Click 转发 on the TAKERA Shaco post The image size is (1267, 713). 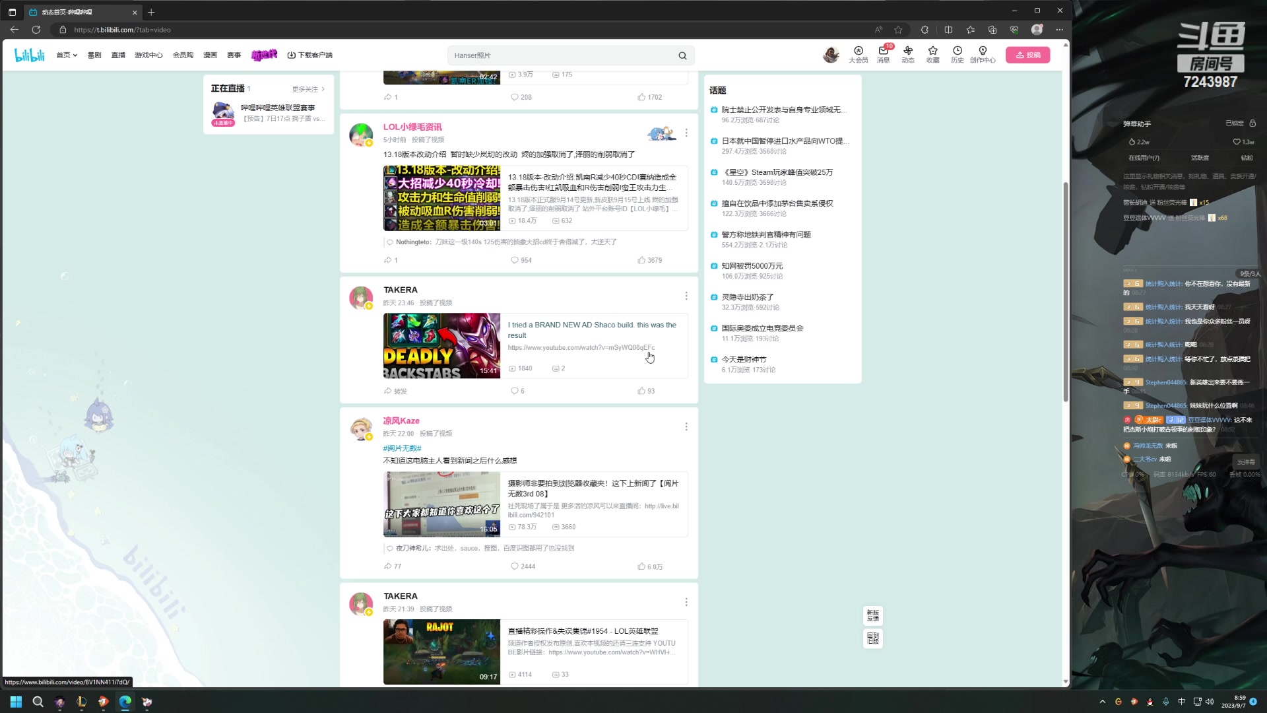395,391
